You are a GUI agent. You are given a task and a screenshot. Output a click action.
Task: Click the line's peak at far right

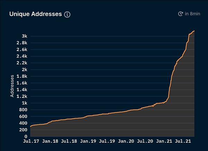coord(194,31)
